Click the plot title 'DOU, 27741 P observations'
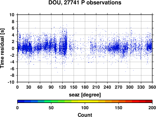The height and width of the screenshot is (117, 156). tap(85, 2)
